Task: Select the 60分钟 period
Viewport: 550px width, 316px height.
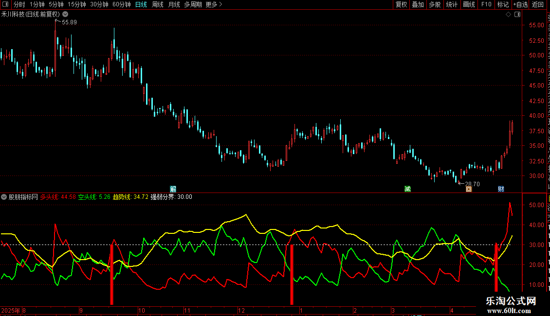Action: (122, 4)
